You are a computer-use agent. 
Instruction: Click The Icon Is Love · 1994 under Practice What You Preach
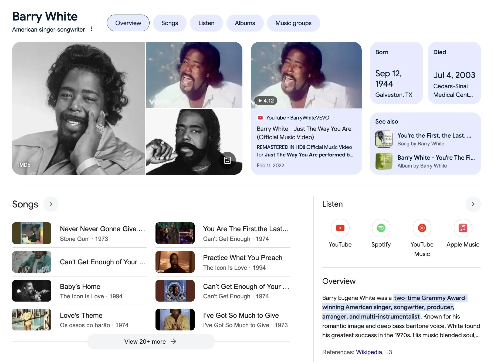click(x=234, y=268)
